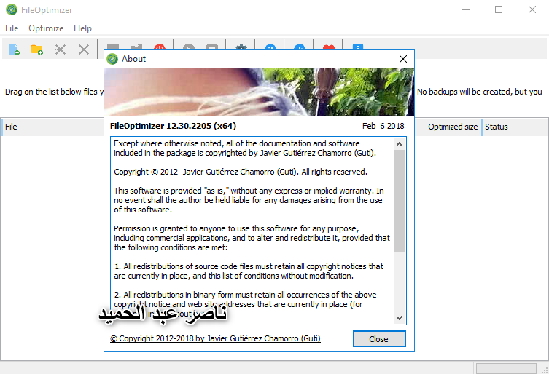Click the "Drag on the list below files" hint

(x=54, y=92)
